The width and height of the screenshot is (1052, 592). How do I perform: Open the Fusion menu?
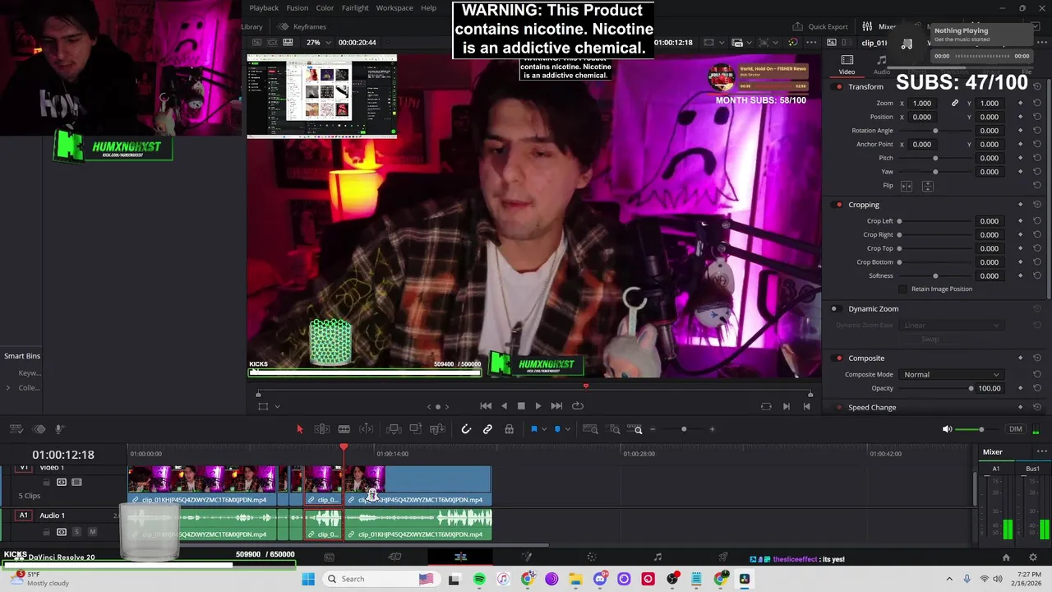pos(298,8)
